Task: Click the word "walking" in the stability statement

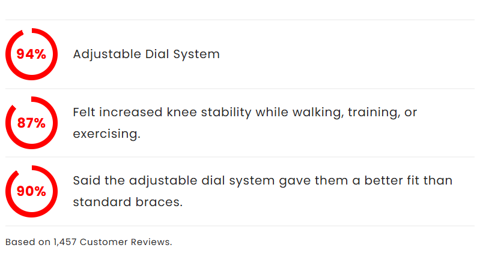Action: pyautogui.click(x=317, y=112)
